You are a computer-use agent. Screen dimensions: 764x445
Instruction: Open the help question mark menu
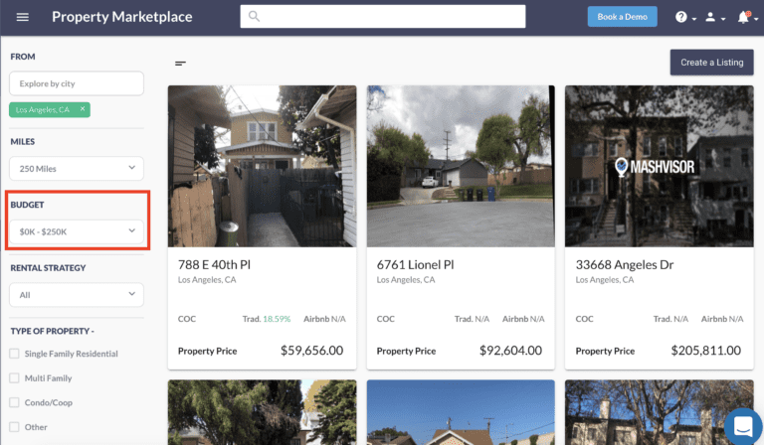(x=681, y=17)
